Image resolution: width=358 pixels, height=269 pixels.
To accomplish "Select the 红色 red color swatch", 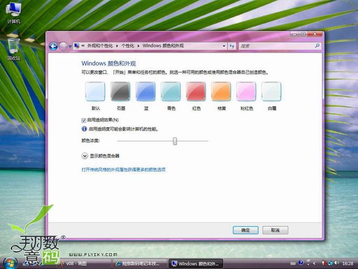I will [196, 91].
